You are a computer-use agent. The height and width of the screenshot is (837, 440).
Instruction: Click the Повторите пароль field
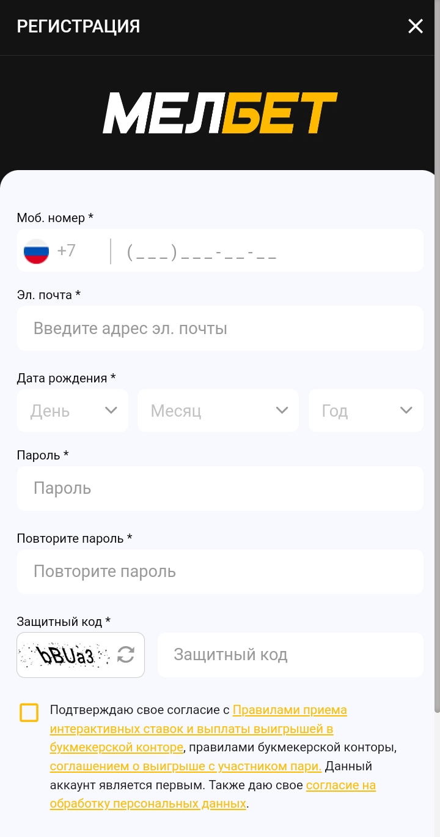[220, 571]
